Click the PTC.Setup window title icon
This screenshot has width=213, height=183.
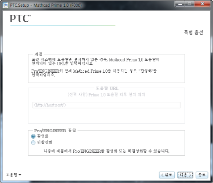5,5
